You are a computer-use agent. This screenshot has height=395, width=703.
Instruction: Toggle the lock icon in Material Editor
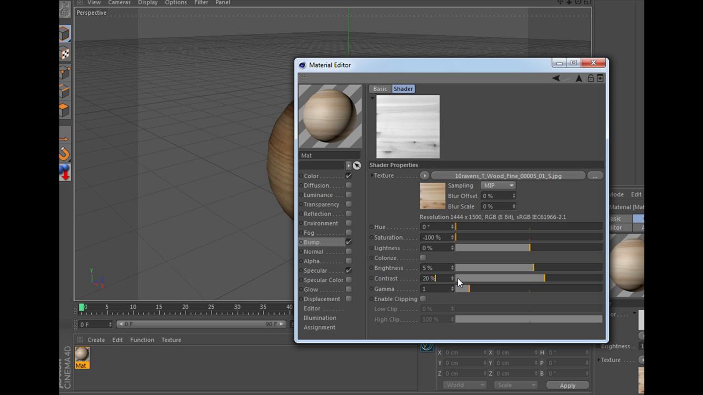point(591,78)
